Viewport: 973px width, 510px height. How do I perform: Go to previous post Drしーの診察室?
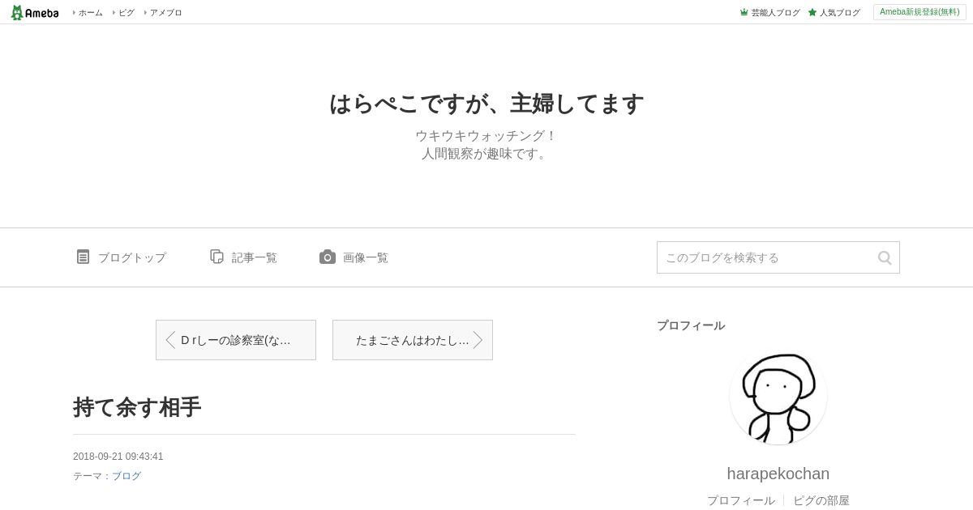click(236, 340)
